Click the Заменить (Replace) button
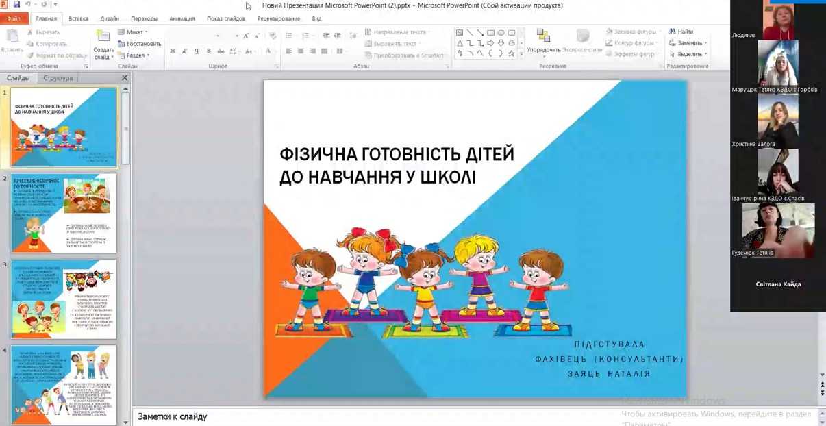This screenshot has height=426, width=826. coord(689,43)
